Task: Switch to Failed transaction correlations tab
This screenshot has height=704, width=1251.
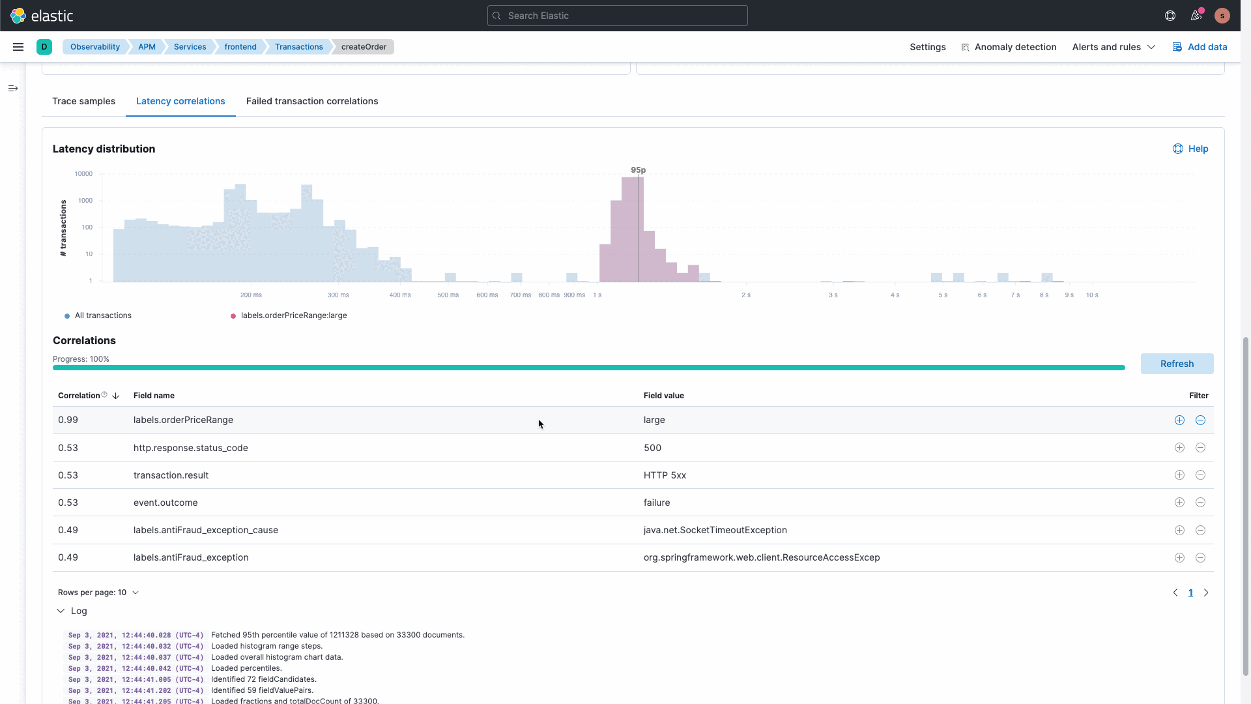Action: pos(312,100)
